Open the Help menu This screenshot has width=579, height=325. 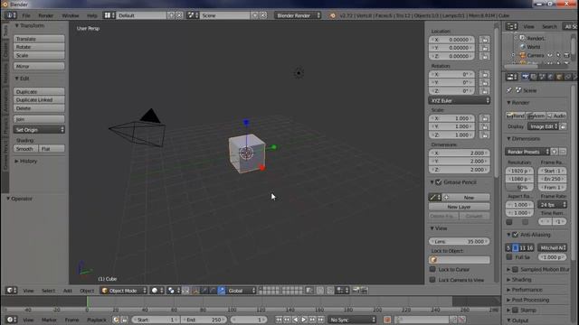click(92, 15)
